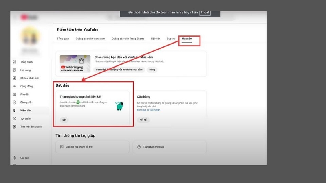Click the Tham gia chương trình liên kết heading
This screenshot has width=326, height=183.
(80, 97)
